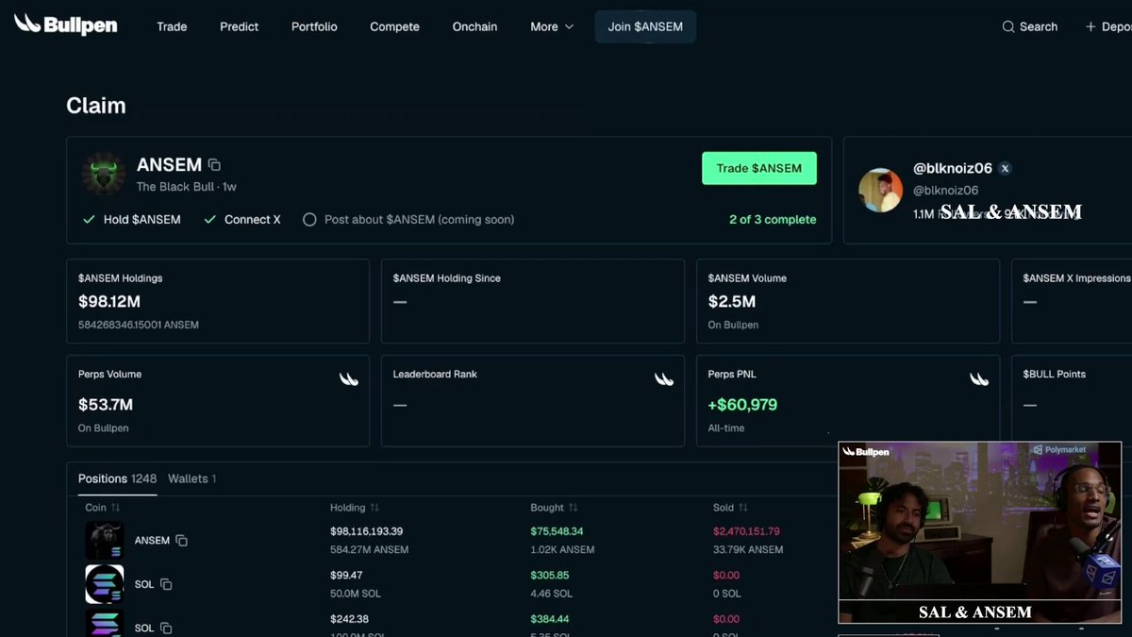This screenshot has width=1132, height=637.
Task: Click the $98.12M holdings value
Action: tap(109, 302)
